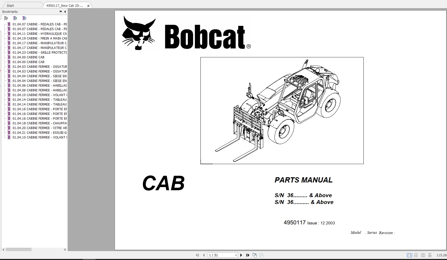This screenshot has width=447, height=260.
Task: Select the Add Bookmark icon
Action: pyautogui.click(x=15, y=18)
